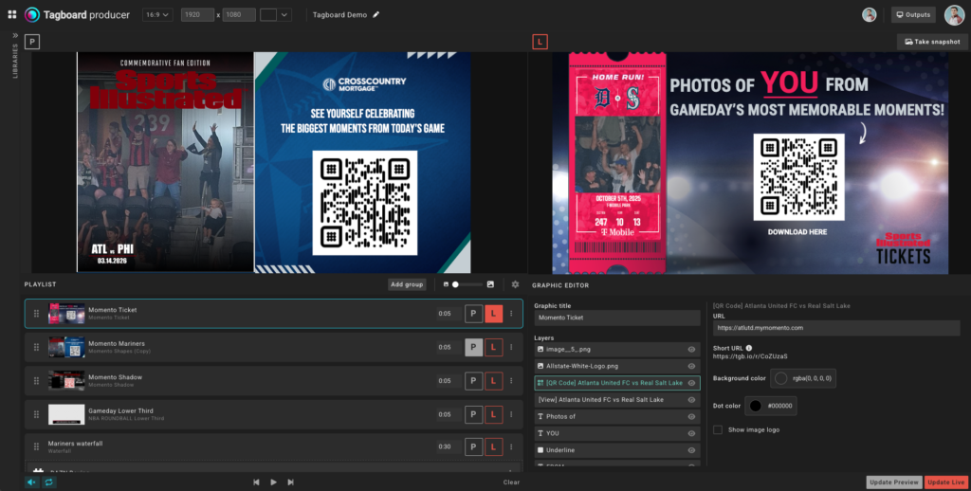Toggle preview for Momento Mariners
The height and width of the screenshot is (491, 971).
click(474, 347)
